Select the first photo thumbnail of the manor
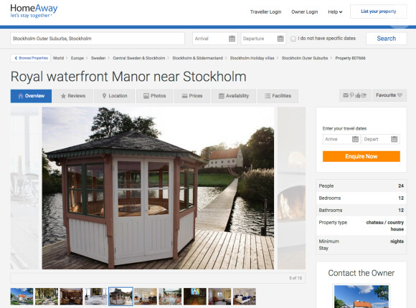The height and width of the screenshot is (308, 416). [22, 297]
